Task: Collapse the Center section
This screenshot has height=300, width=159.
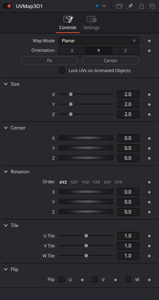Action: point(6,128)
